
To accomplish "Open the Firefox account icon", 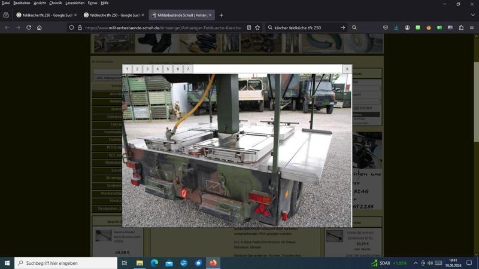I will (x=407, y=27).
